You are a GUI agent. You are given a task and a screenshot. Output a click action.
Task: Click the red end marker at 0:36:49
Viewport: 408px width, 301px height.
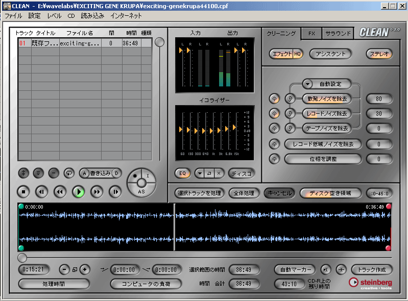coord(389,207)
